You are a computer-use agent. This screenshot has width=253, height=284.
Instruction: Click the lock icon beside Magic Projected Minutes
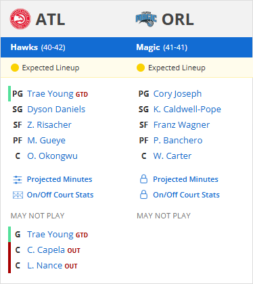[143, 179]
